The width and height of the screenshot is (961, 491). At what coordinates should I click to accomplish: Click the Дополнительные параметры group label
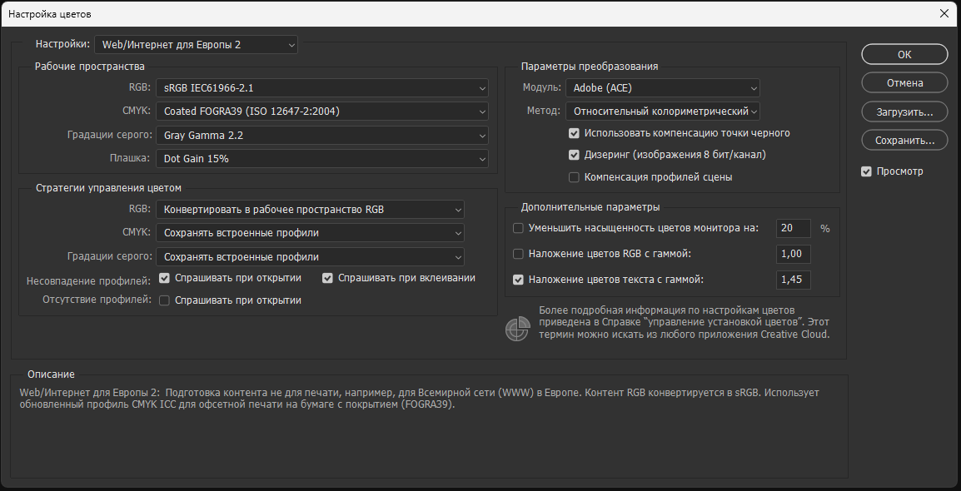[x=590, y=207]
